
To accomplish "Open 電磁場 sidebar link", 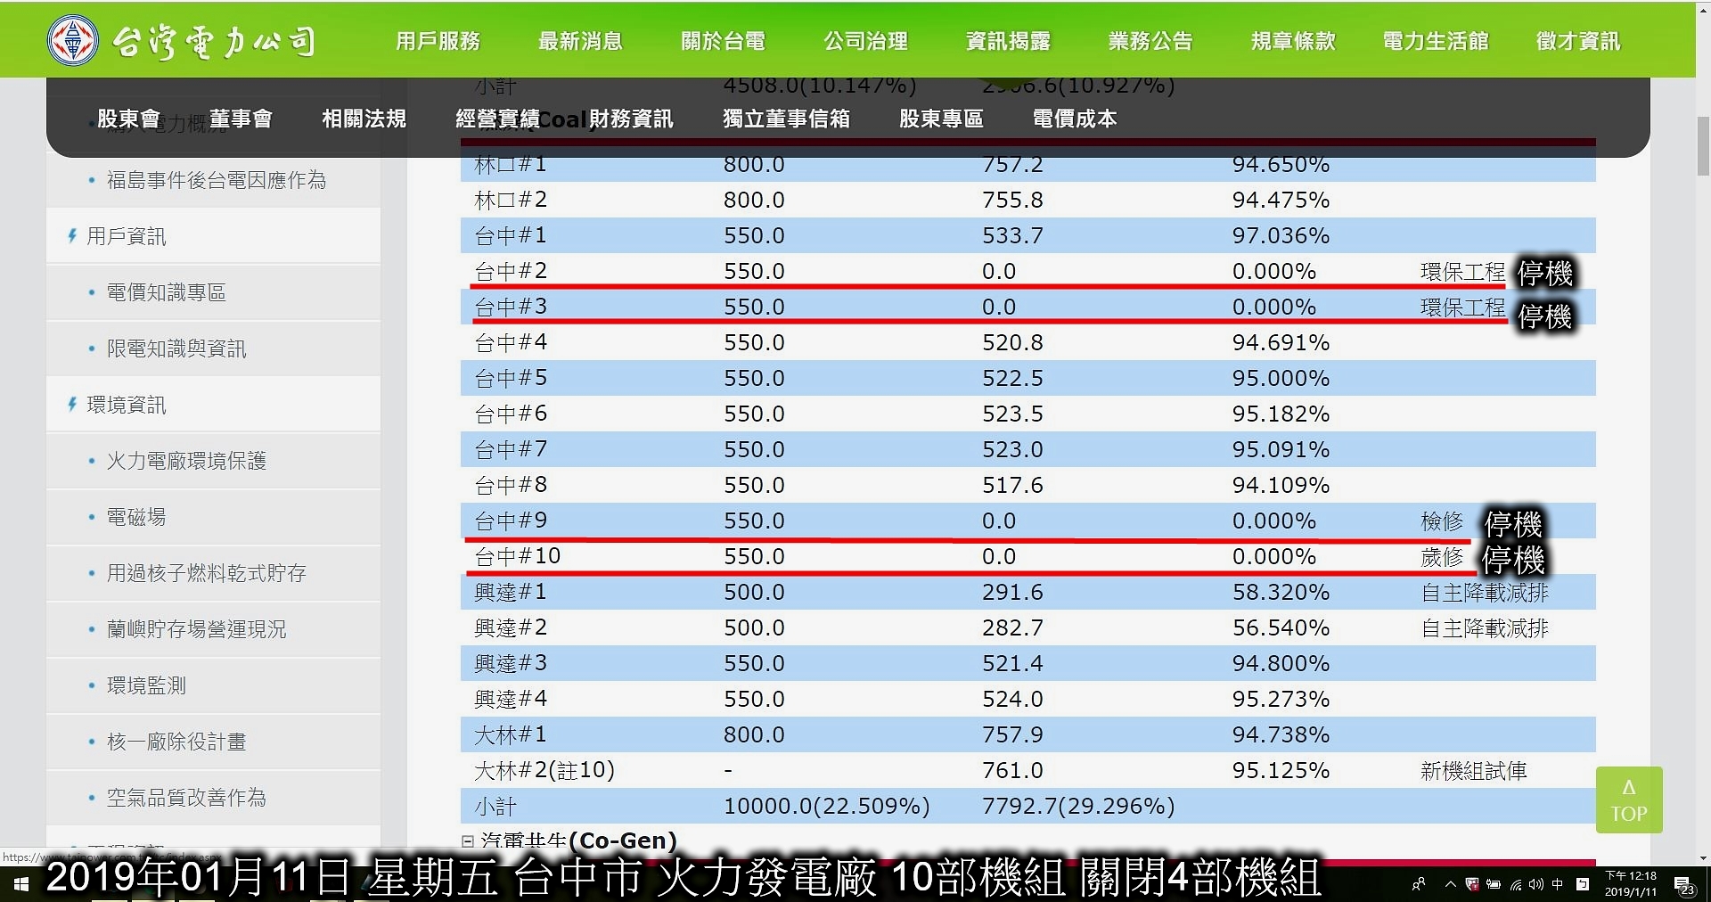I will pyautogui.click(x=136, y=517).
